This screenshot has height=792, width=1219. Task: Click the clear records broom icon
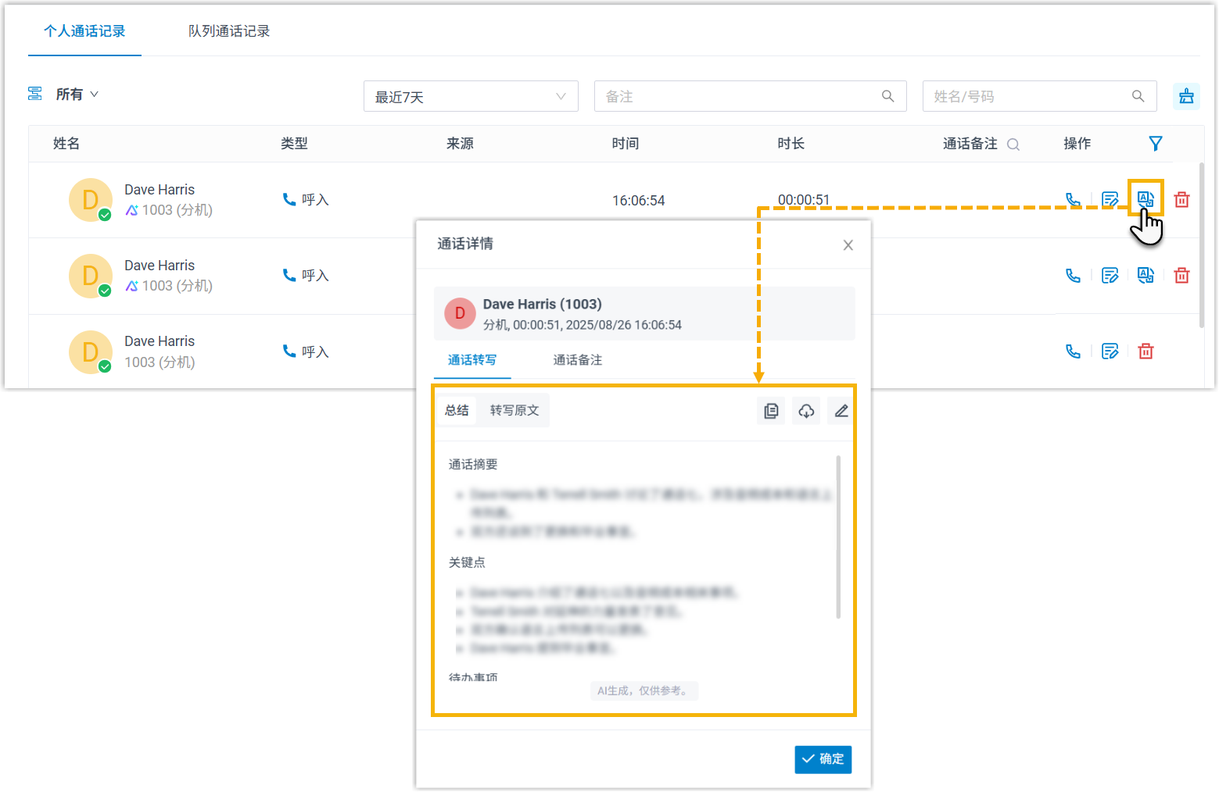[x=1186, y=96]
